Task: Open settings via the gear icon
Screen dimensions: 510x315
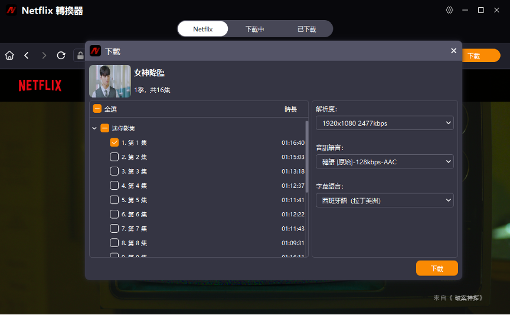Action: (449, 10)
